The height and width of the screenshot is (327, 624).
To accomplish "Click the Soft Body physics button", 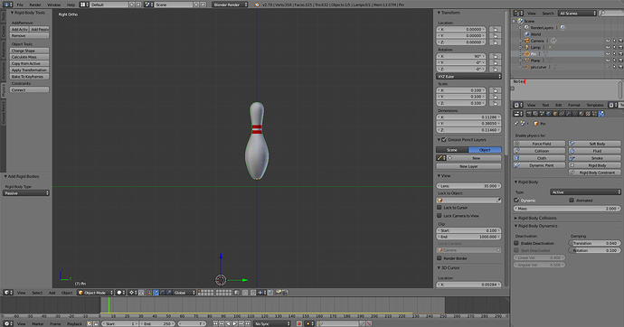I will coord(594,144).
